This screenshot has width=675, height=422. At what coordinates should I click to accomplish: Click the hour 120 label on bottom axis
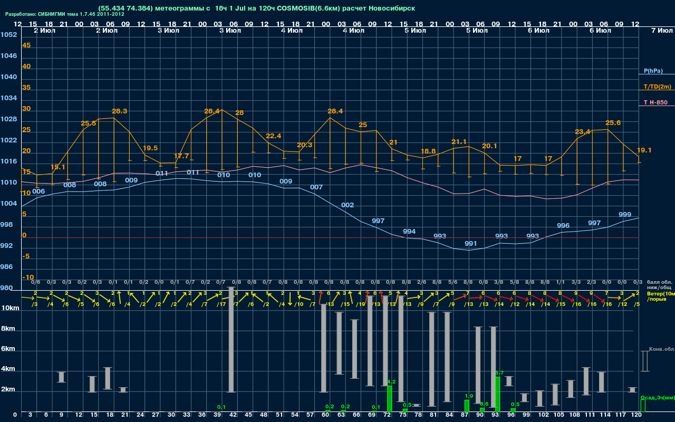tap(637, 415)
